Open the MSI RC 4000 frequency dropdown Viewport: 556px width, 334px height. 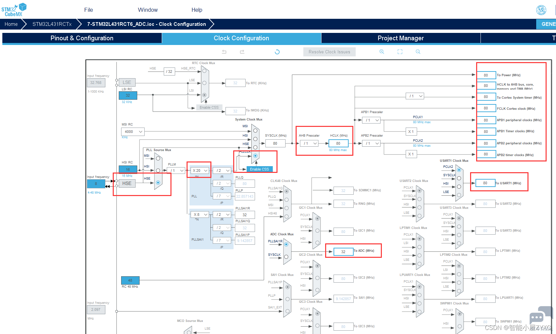pyautogui.click(x=133, y=132)
